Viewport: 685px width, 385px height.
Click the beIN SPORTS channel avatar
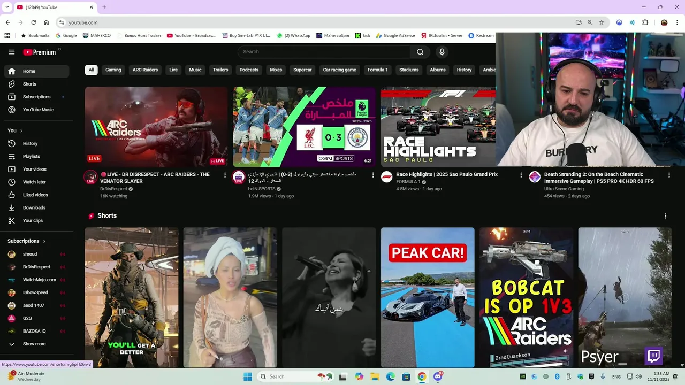click(239, 177)
